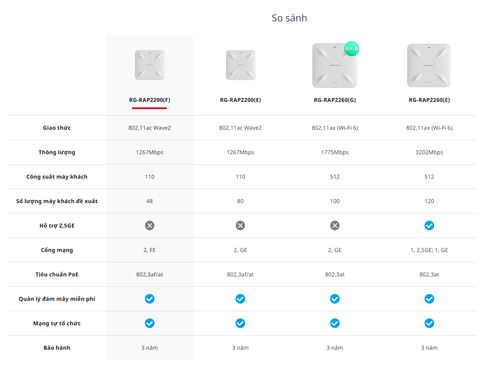Click the "3202Mbps" throughput value
The height and width of the screenshot is (369, 488).
[x=429, y=152]
